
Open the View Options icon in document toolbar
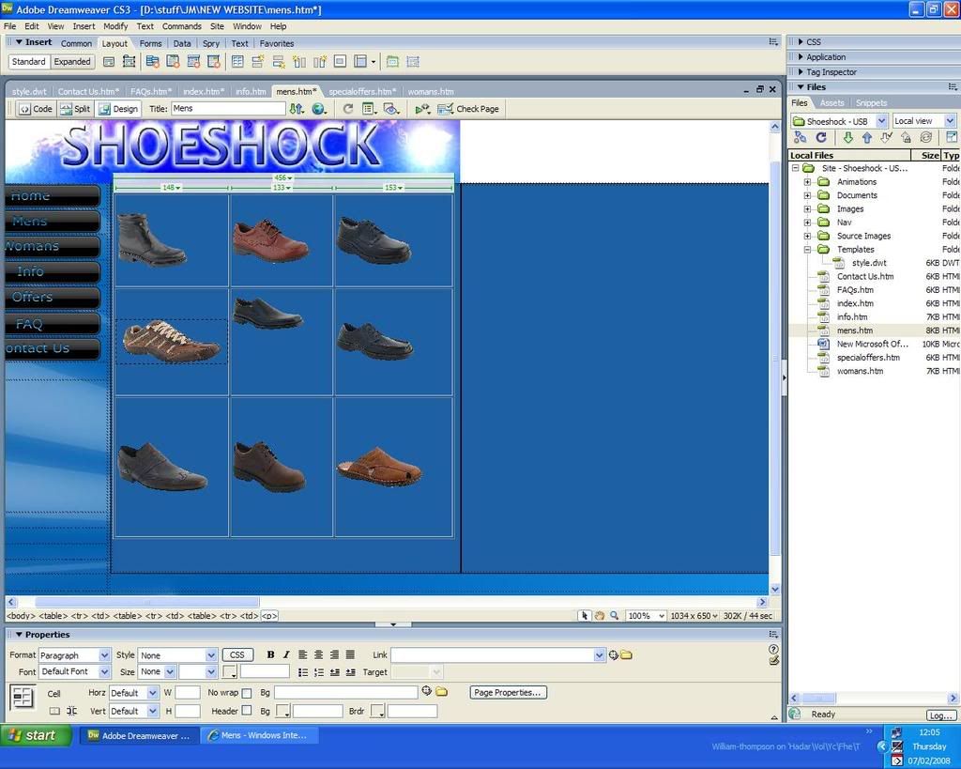click(x=369, y=109)
